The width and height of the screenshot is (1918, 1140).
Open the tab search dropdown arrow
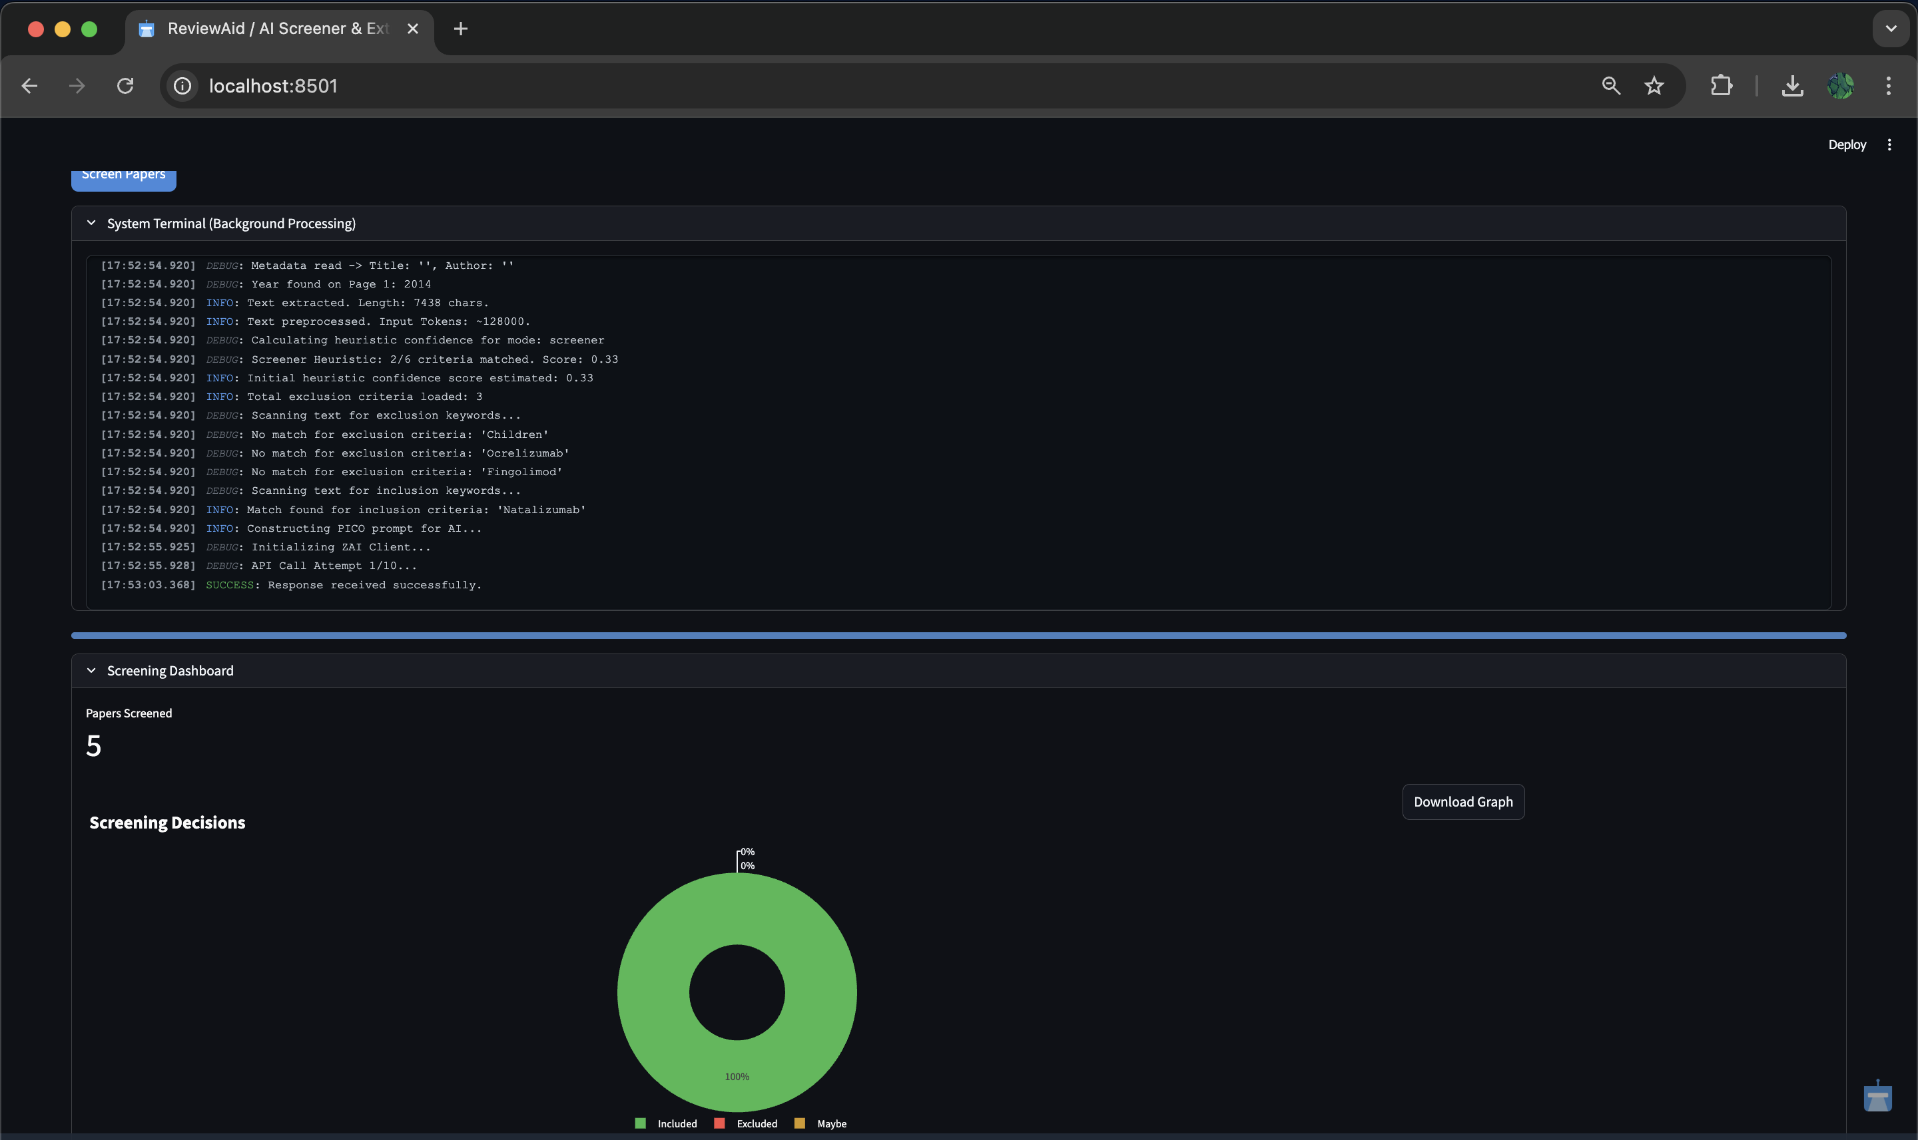coord(1890,29)
